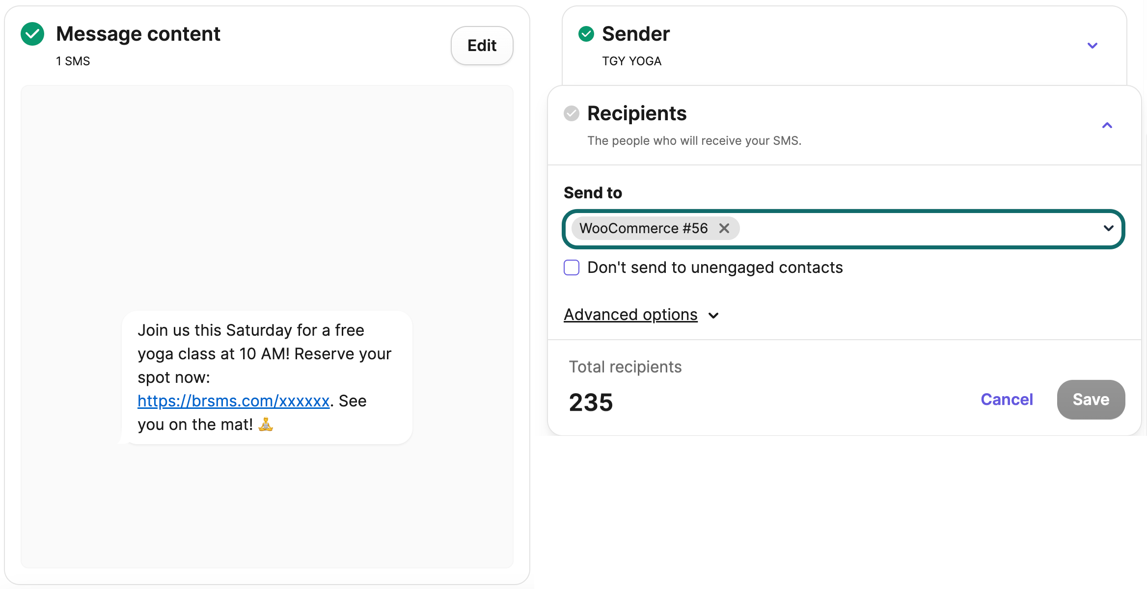Expand the Sender section
1147x589 pixels.
(x=1092, y=45)
